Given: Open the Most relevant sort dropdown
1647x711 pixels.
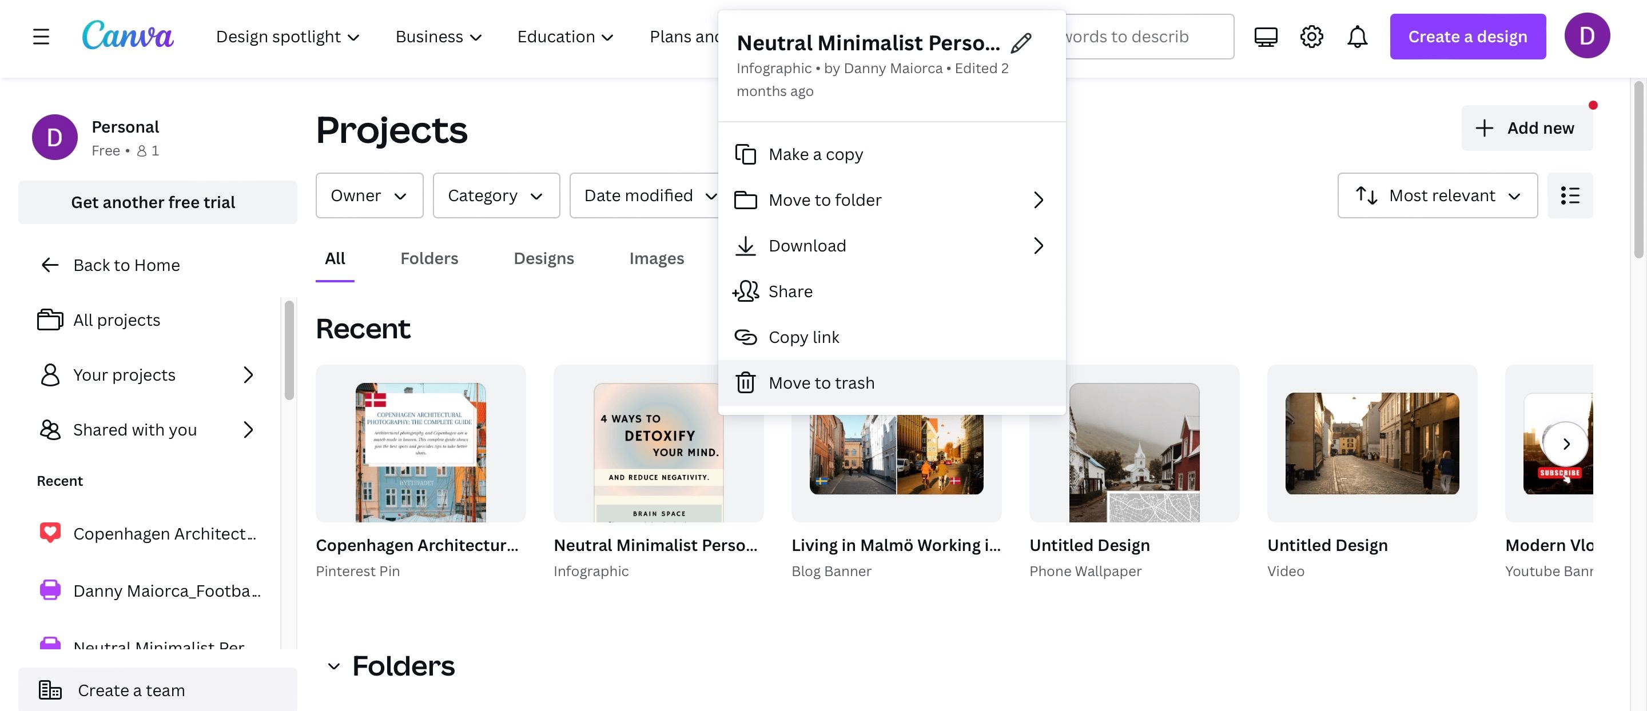Looking at the screenshot, I should [x=1437, y=195].
